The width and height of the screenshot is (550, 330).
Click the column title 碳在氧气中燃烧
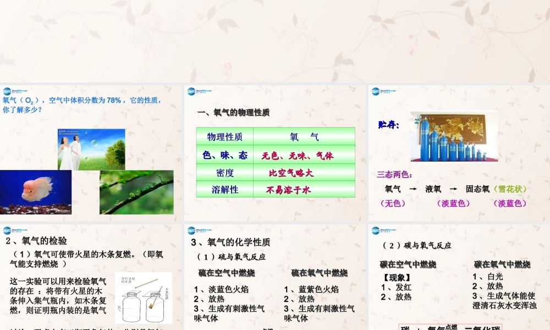(502, 265)
